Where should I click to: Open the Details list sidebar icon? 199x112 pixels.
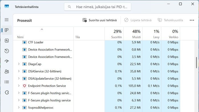(x=7, y=82)
